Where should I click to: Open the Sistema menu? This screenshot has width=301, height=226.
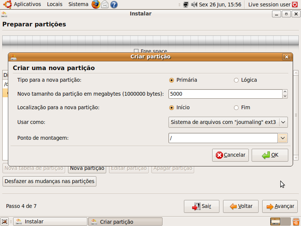[x=78, y=5]
